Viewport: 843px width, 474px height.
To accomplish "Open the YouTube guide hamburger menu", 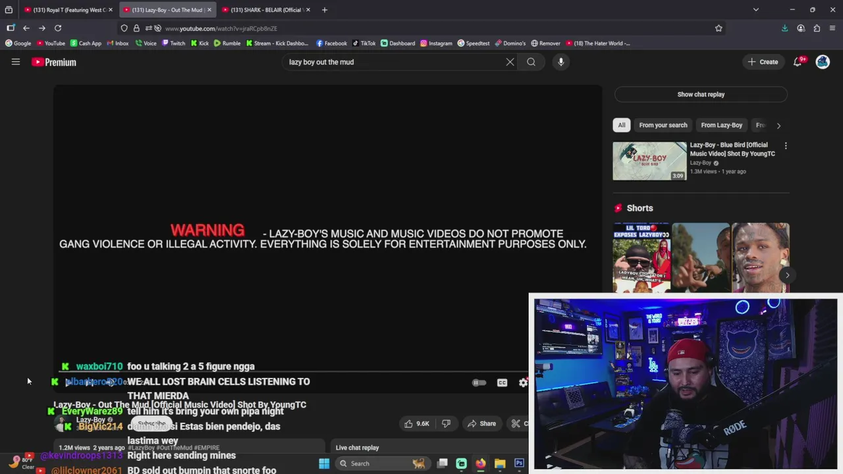I will point(16,62).
